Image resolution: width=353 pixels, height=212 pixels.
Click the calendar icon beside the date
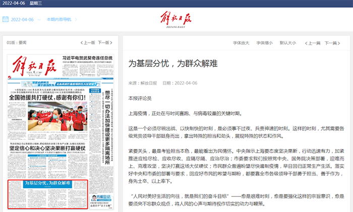pos(6,19)
